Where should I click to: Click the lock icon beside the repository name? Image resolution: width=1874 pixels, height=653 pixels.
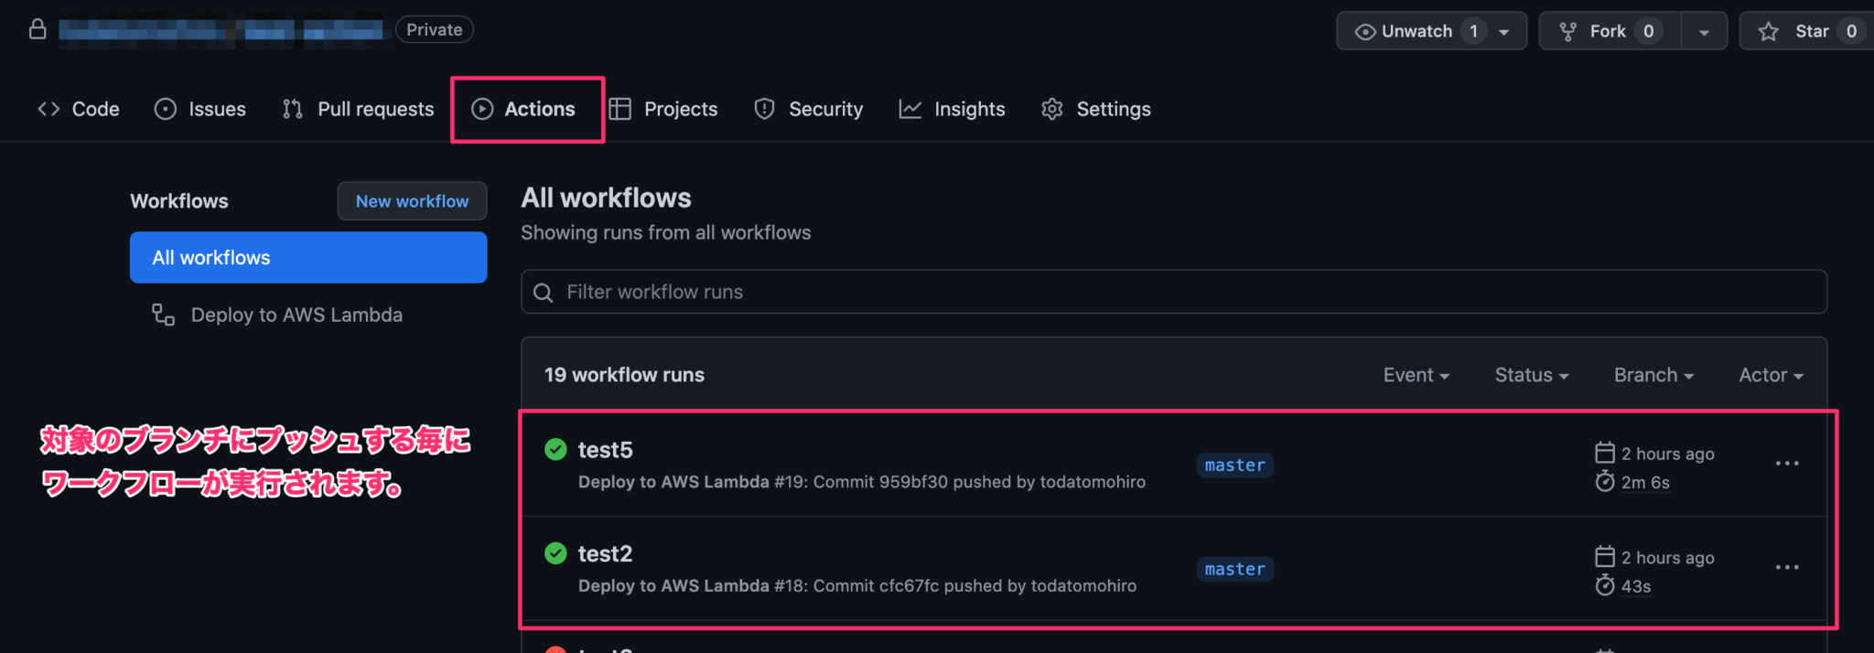[x=38, y=28]
